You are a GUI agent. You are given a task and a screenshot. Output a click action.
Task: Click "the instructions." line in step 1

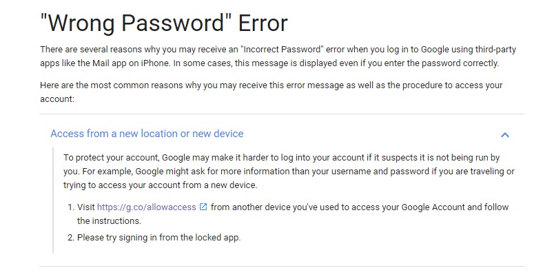tap(109, 220)
